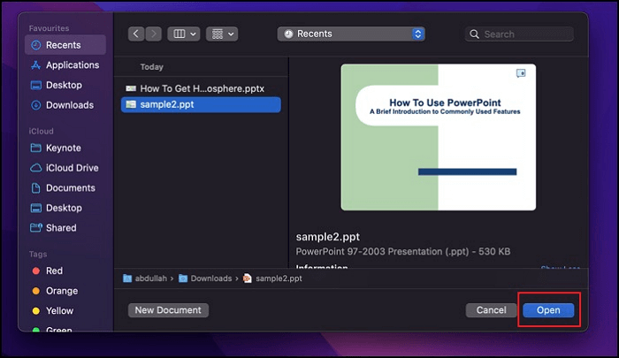
Task: Click the small icon atop the preview corner
Action: (521, 73)
